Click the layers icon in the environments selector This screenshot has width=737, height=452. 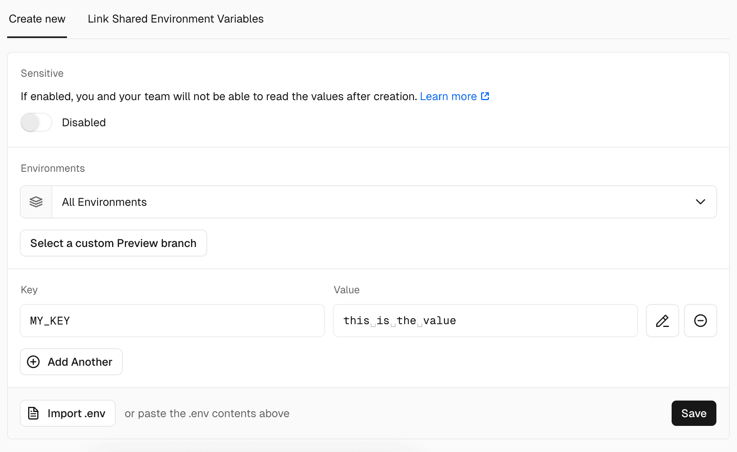tap(36, 202)
